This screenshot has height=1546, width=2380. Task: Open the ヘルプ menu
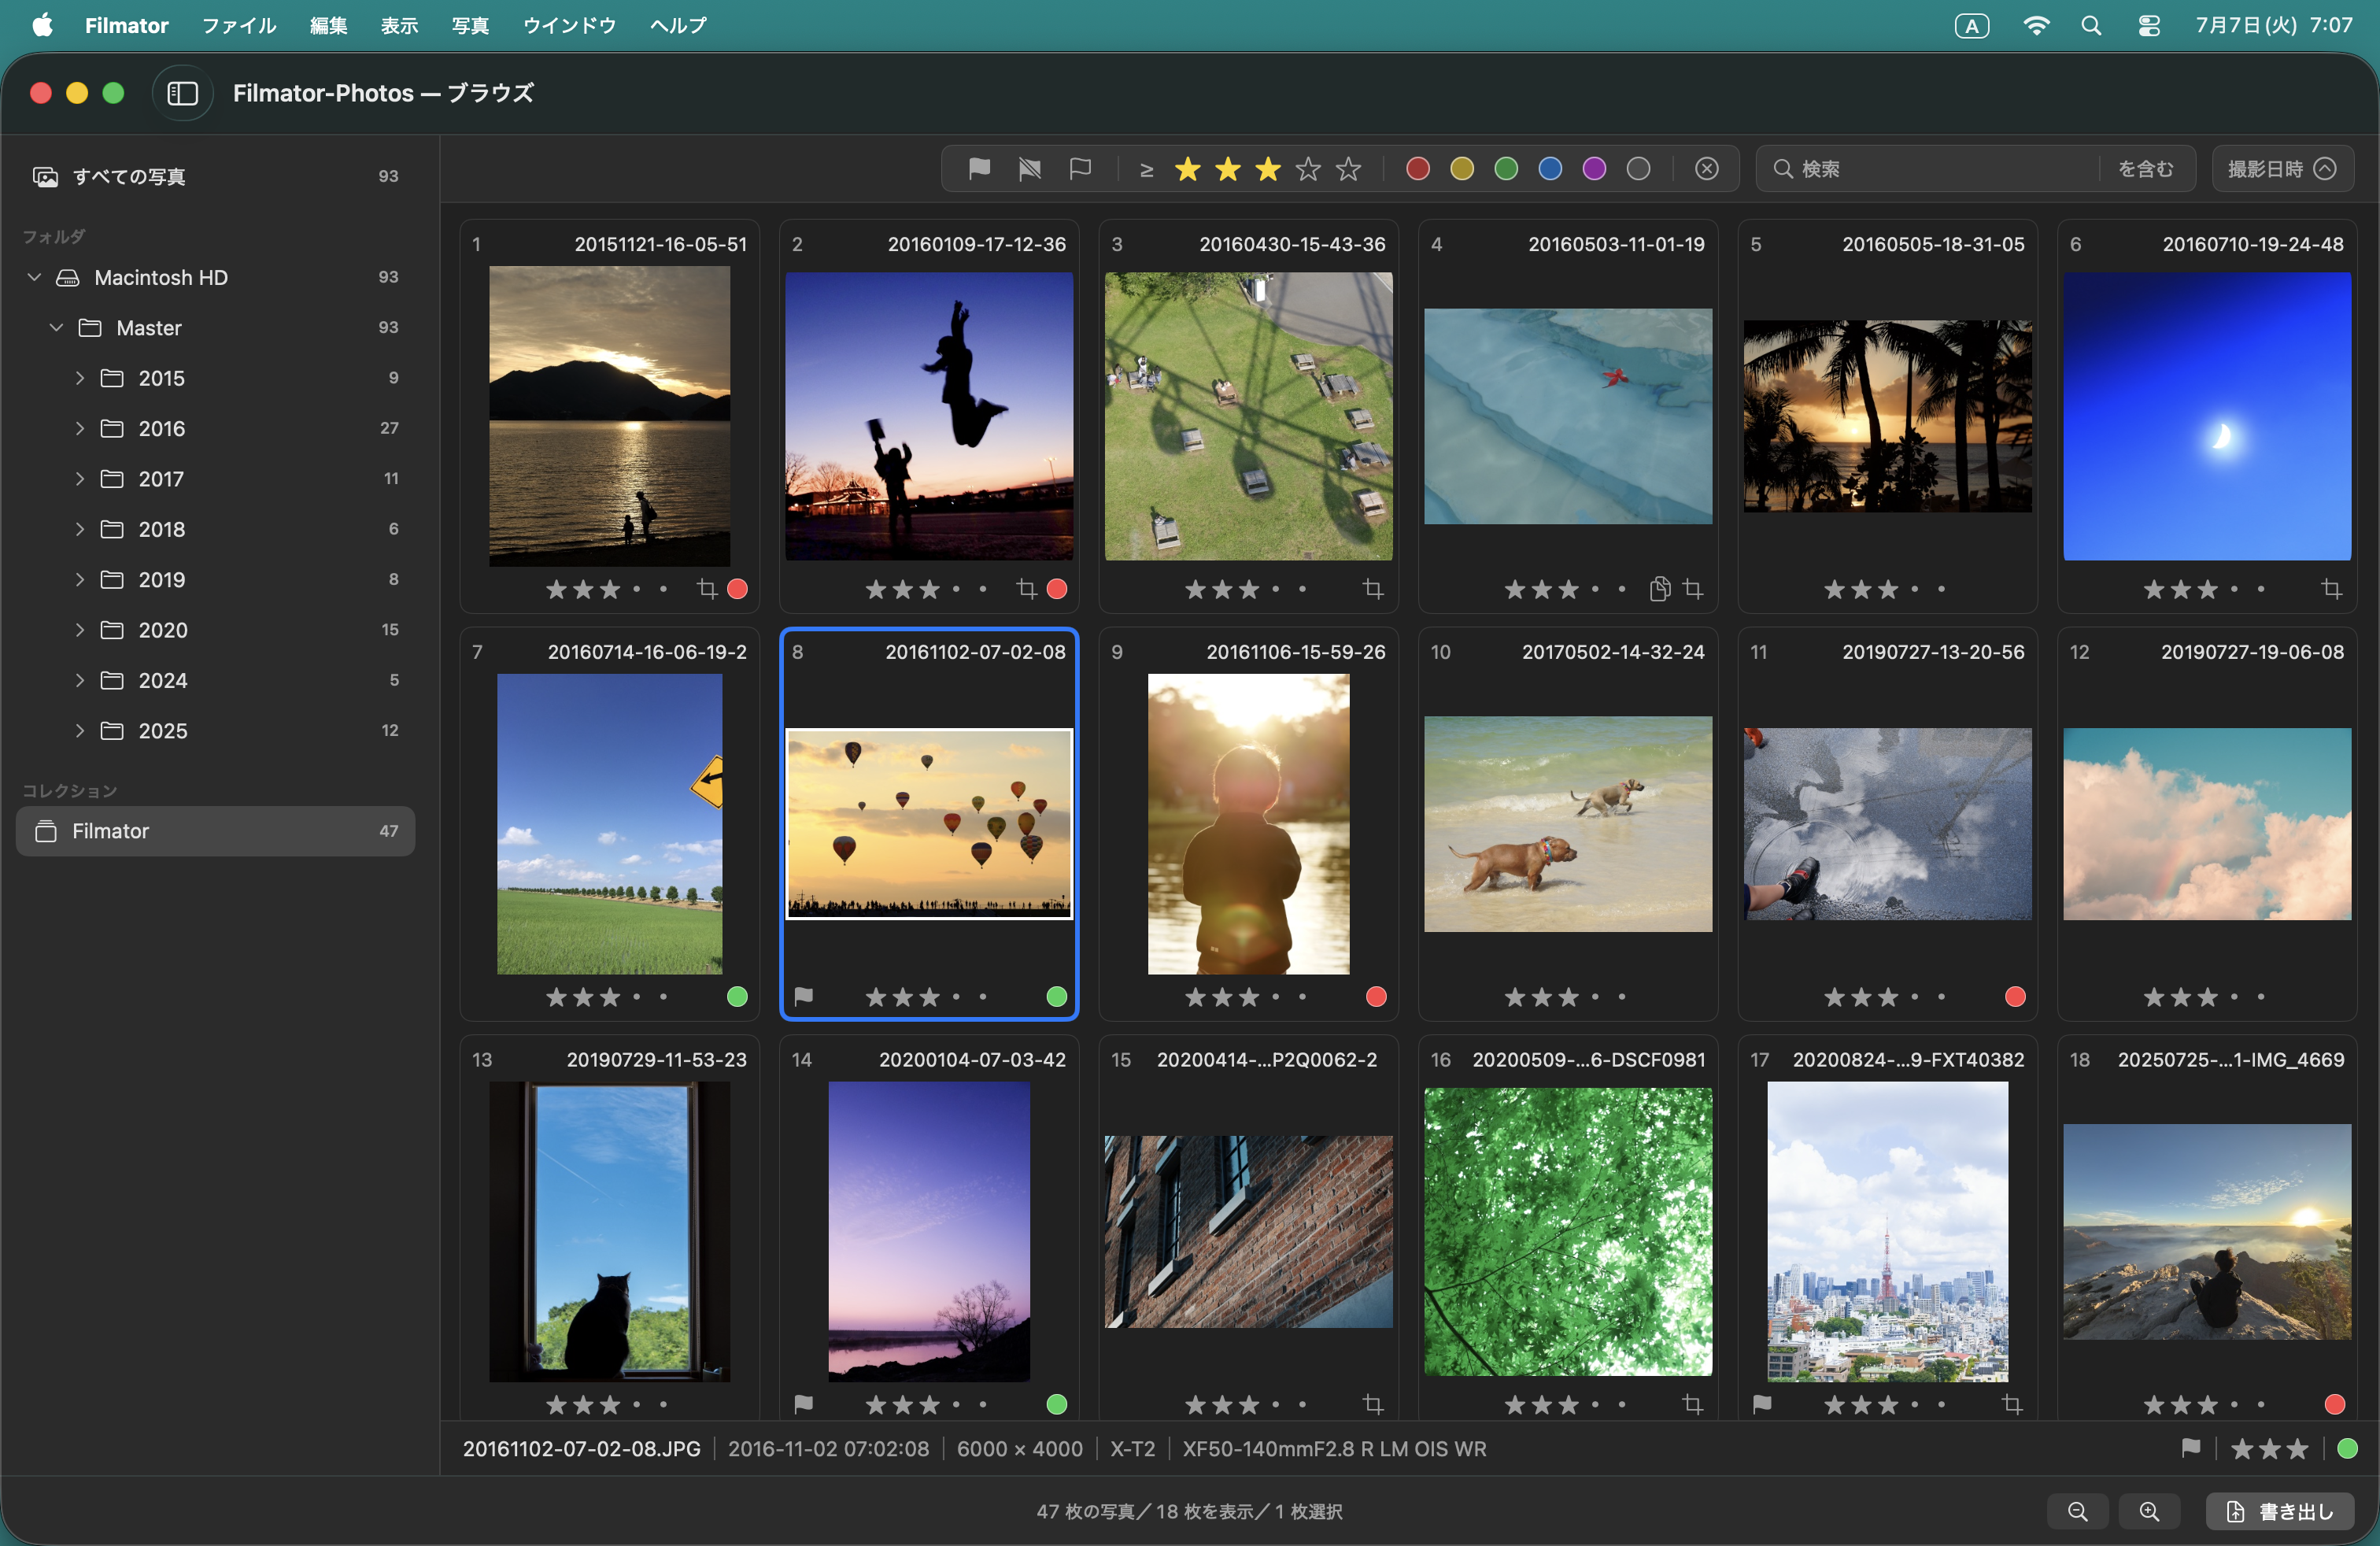pyautogui.click(x=678, y=25)
